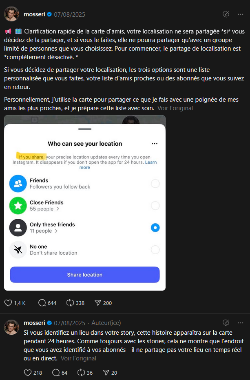Viewport: 250px width, 380px height.
Task: Open mosseri's profile picture on first post
Action: point(11,14)
